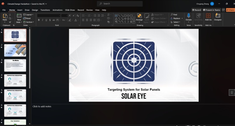
Task: Increase the list indent level
Action: (99, 15)
